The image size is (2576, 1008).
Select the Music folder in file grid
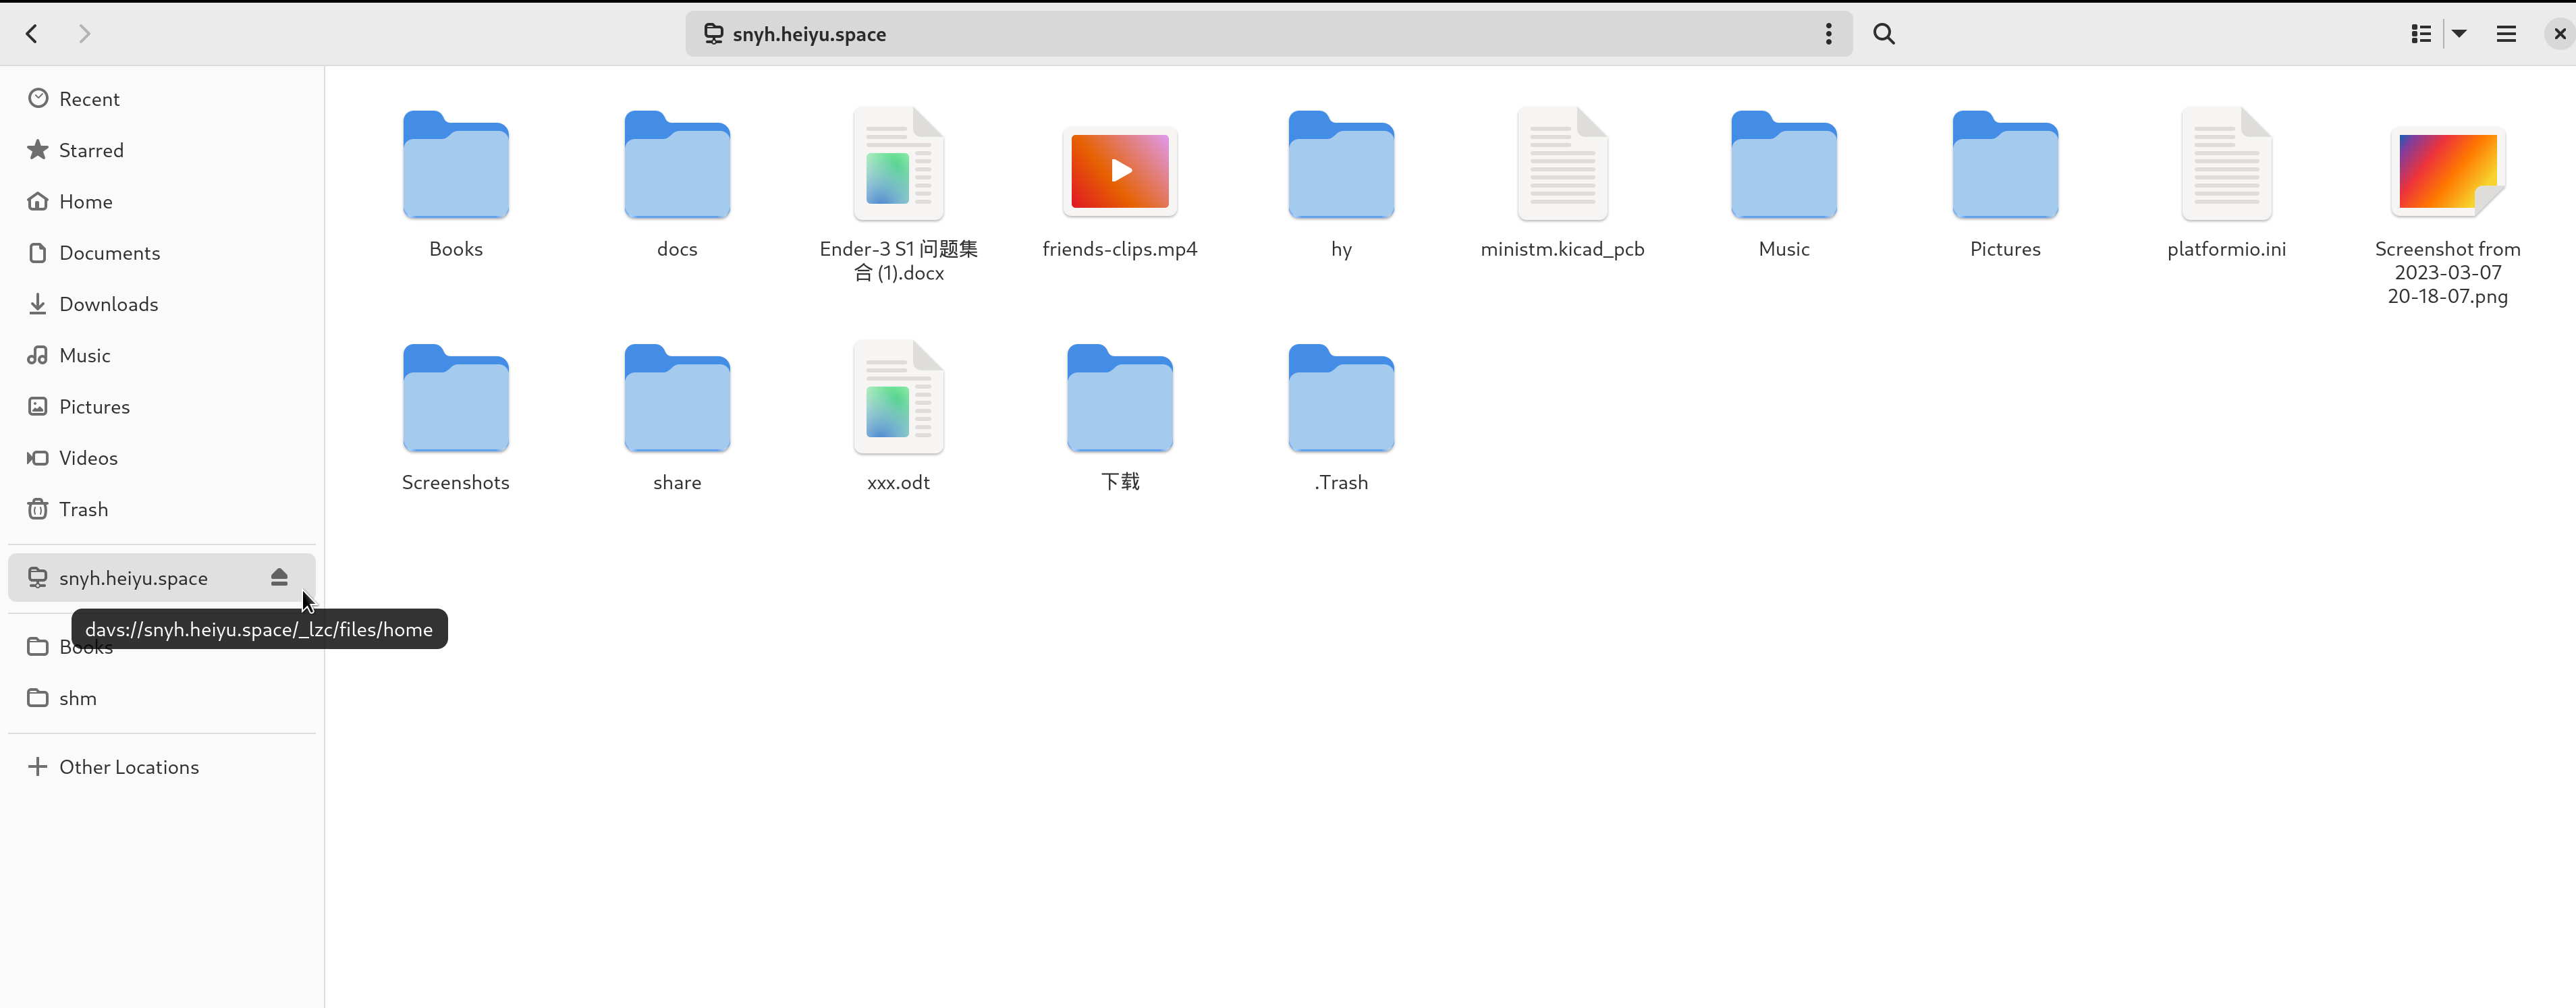tap(1784, 165)
